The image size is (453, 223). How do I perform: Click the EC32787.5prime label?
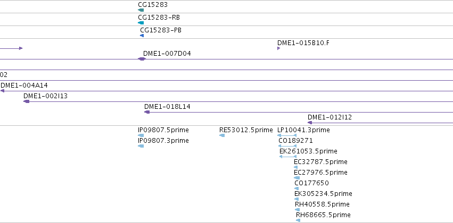coord(320,162)
